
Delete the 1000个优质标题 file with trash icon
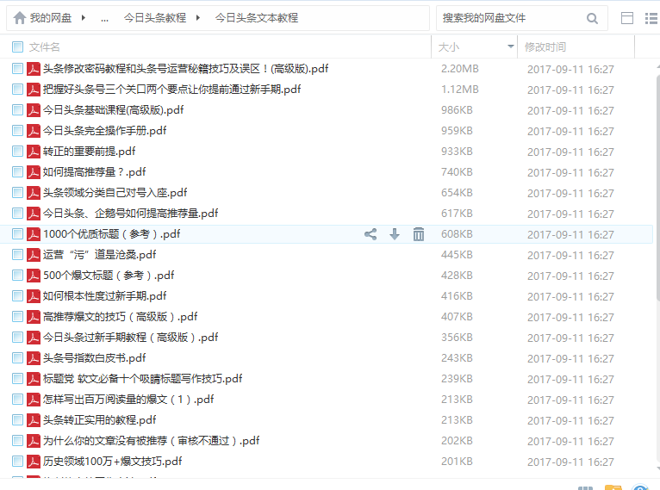[x=419, y=234]
